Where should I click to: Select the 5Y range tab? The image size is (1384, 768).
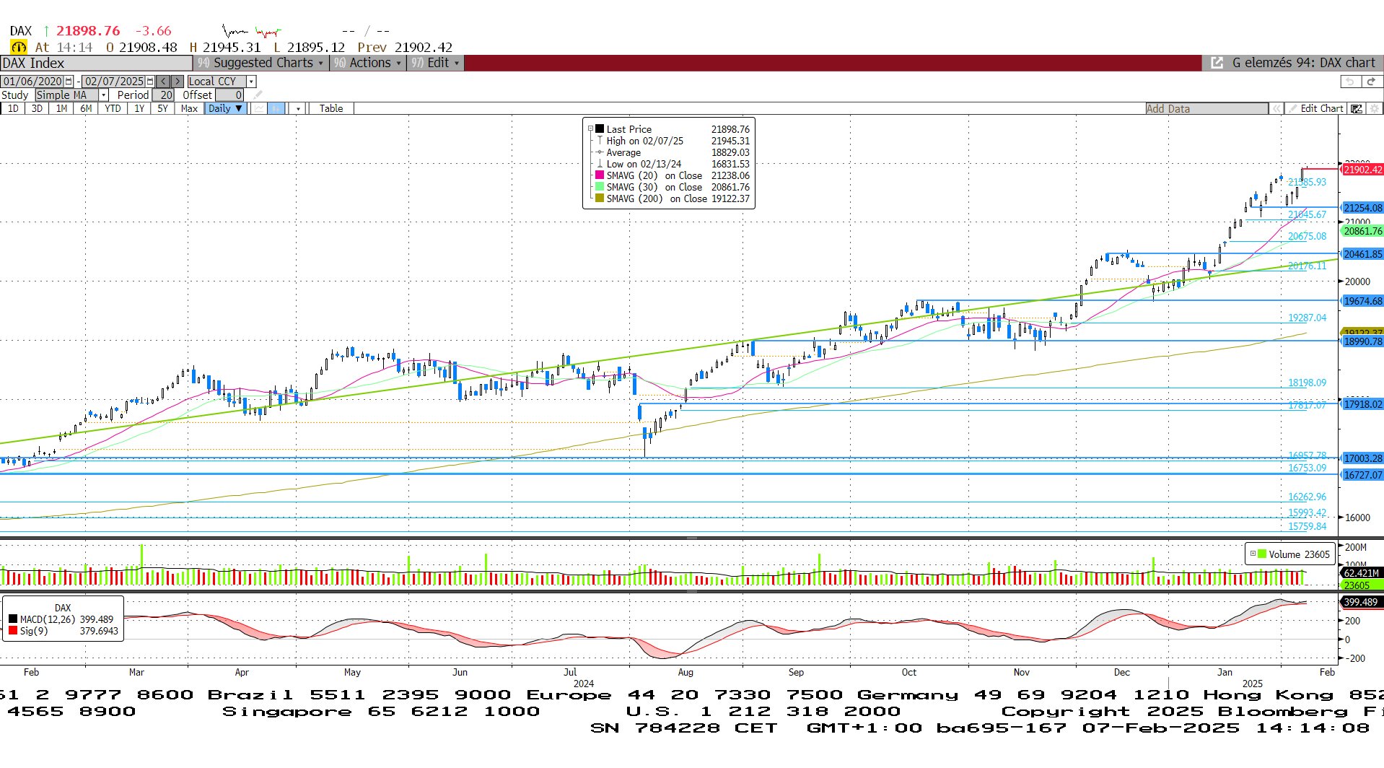click(162, 108)
